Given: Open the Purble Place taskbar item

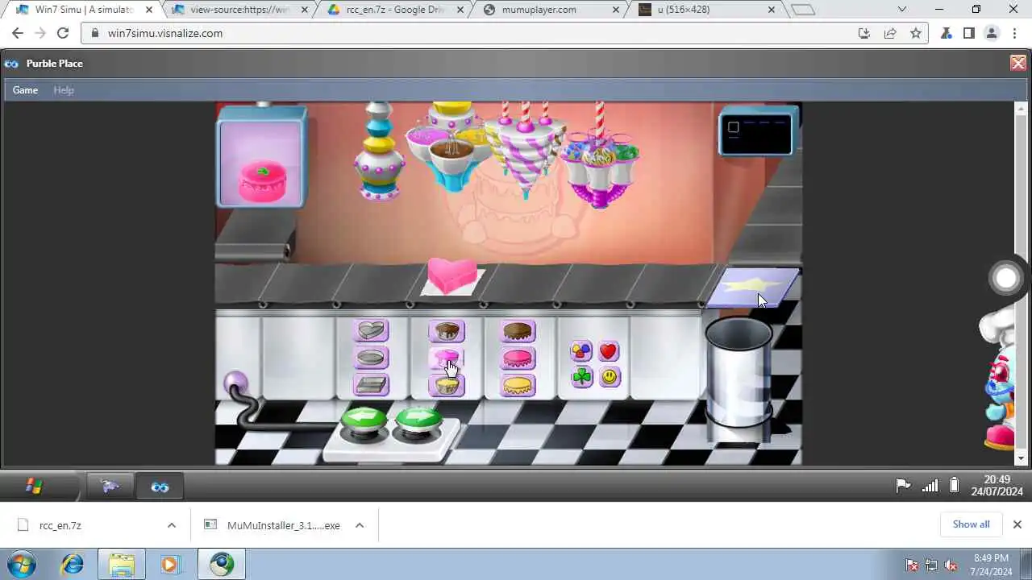Looking at the screenshot, I should tap(160, 487).
